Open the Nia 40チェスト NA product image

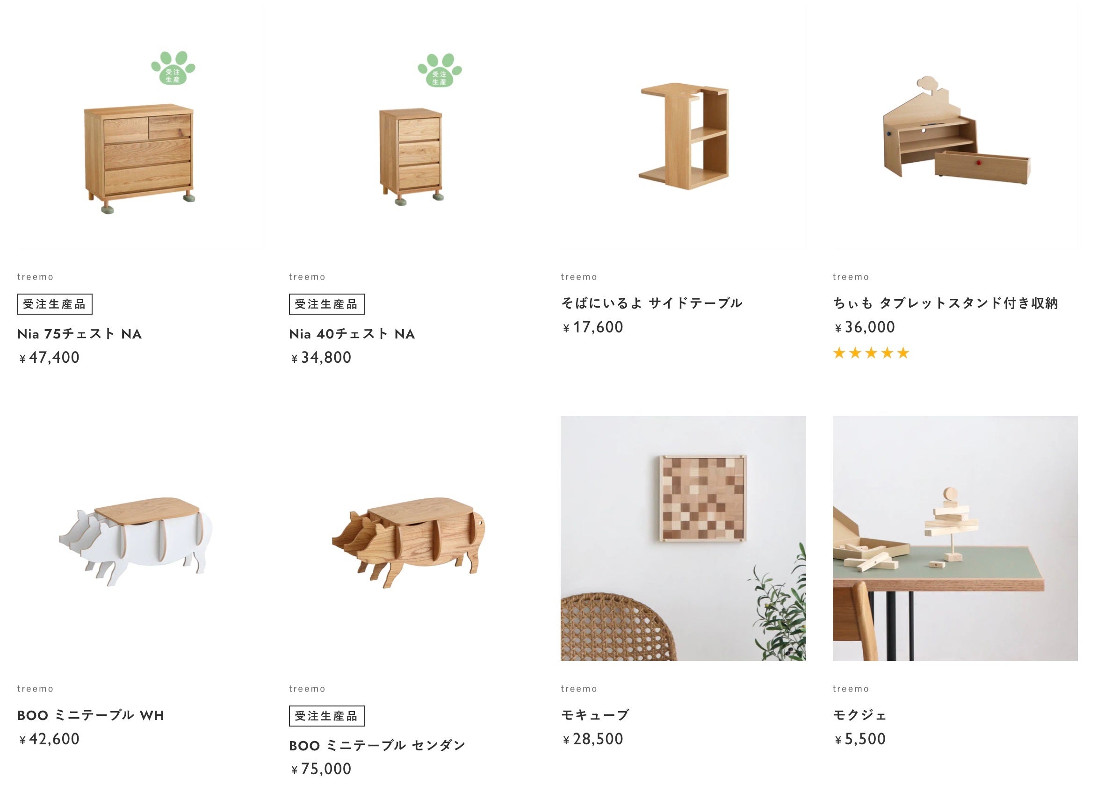(411, 127)
